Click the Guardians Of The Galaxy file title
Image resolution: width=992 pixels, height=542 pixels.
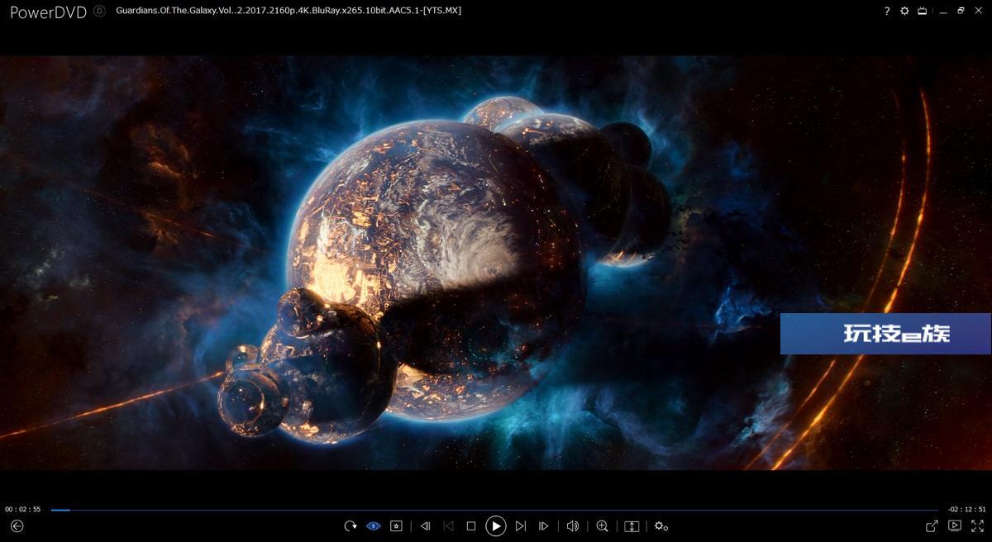(x=289, y=10)
